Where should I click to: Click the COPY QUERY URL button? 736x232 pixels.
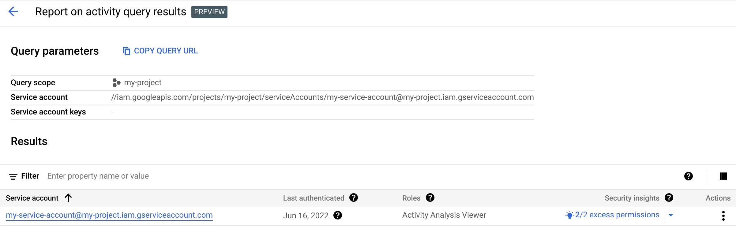coord(166,51)
